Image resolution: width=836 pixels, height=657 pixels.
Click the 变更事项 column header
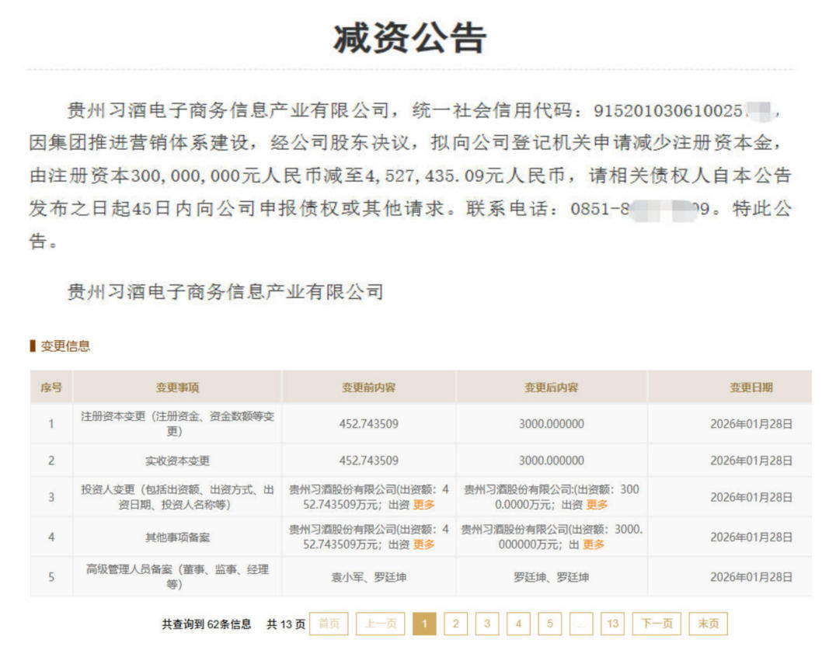[177, 388]
